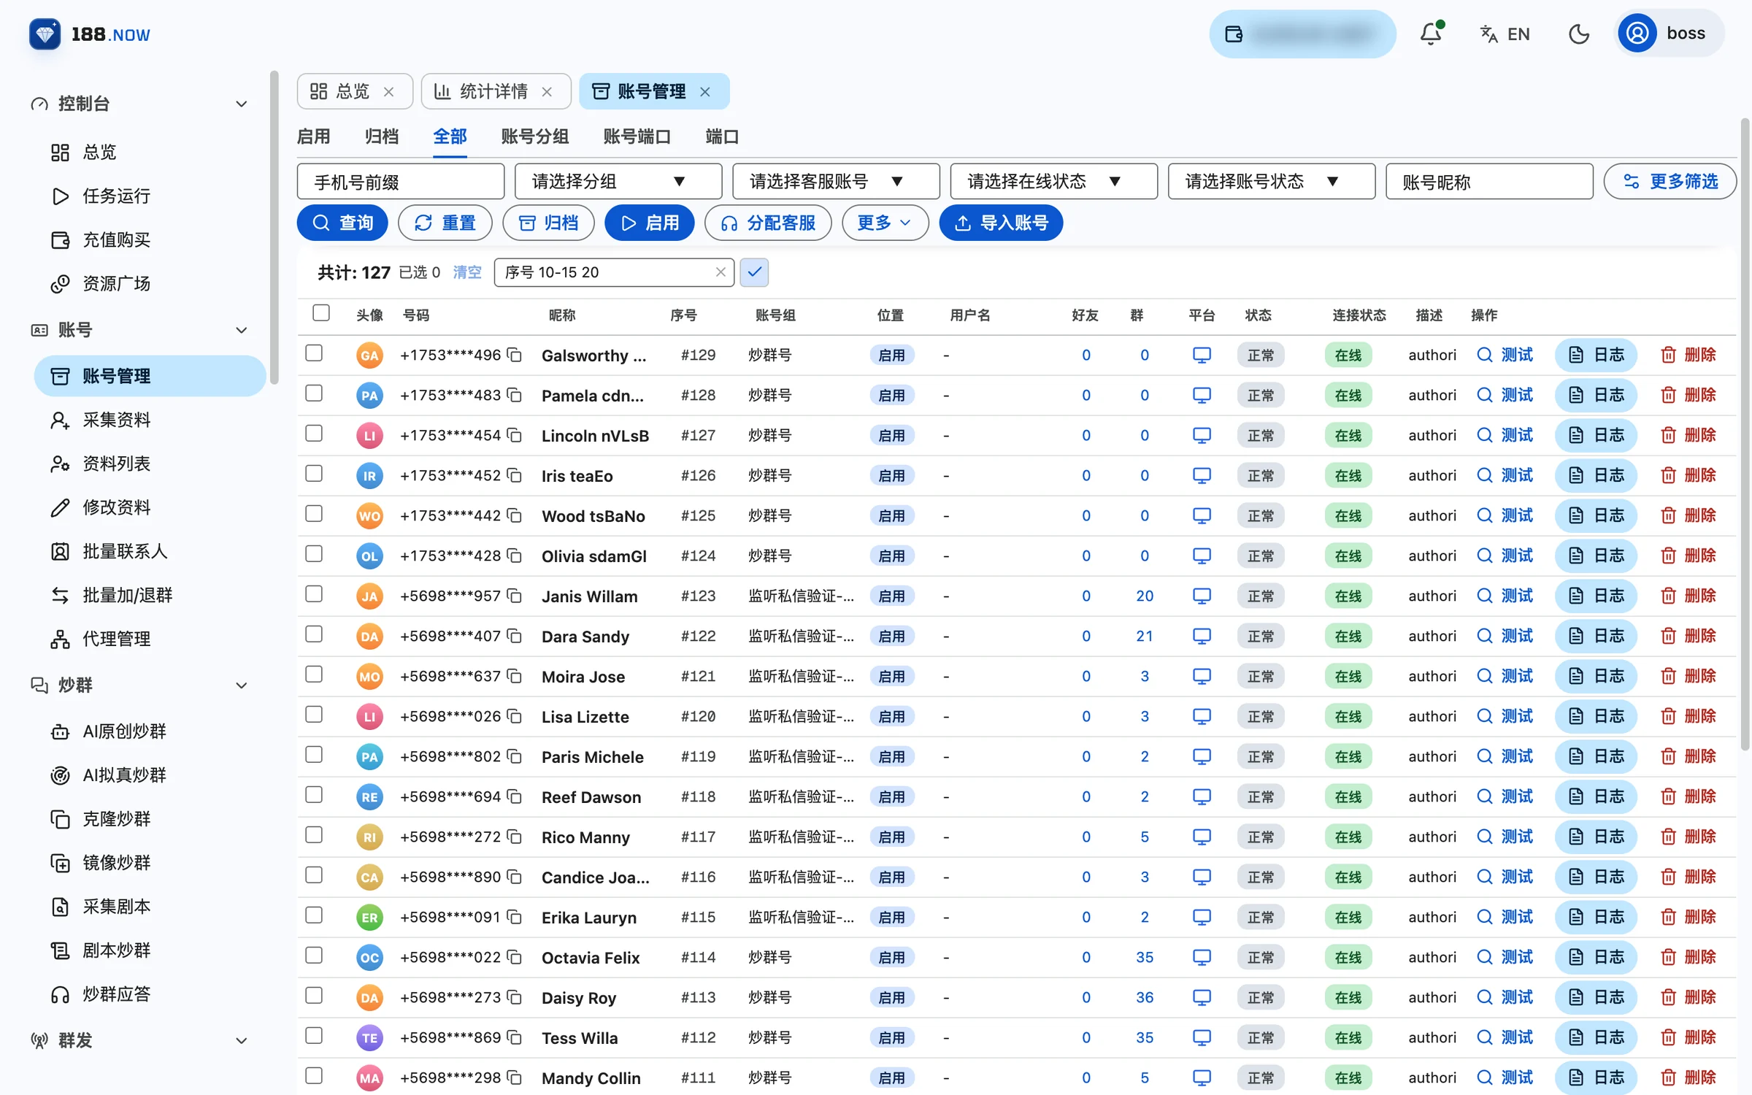
Task: Open the boss user profile
Action: (1670, 34)
